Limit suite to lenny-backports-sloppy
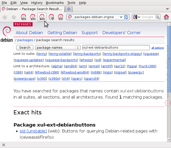Viewport: 171px width, 148px height. point(122,54)
